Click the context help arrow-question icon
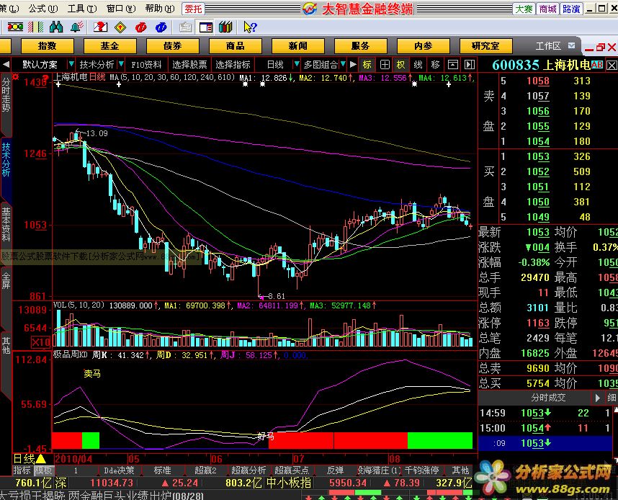Viewport: 618px width, 500px height. (250, 27)
